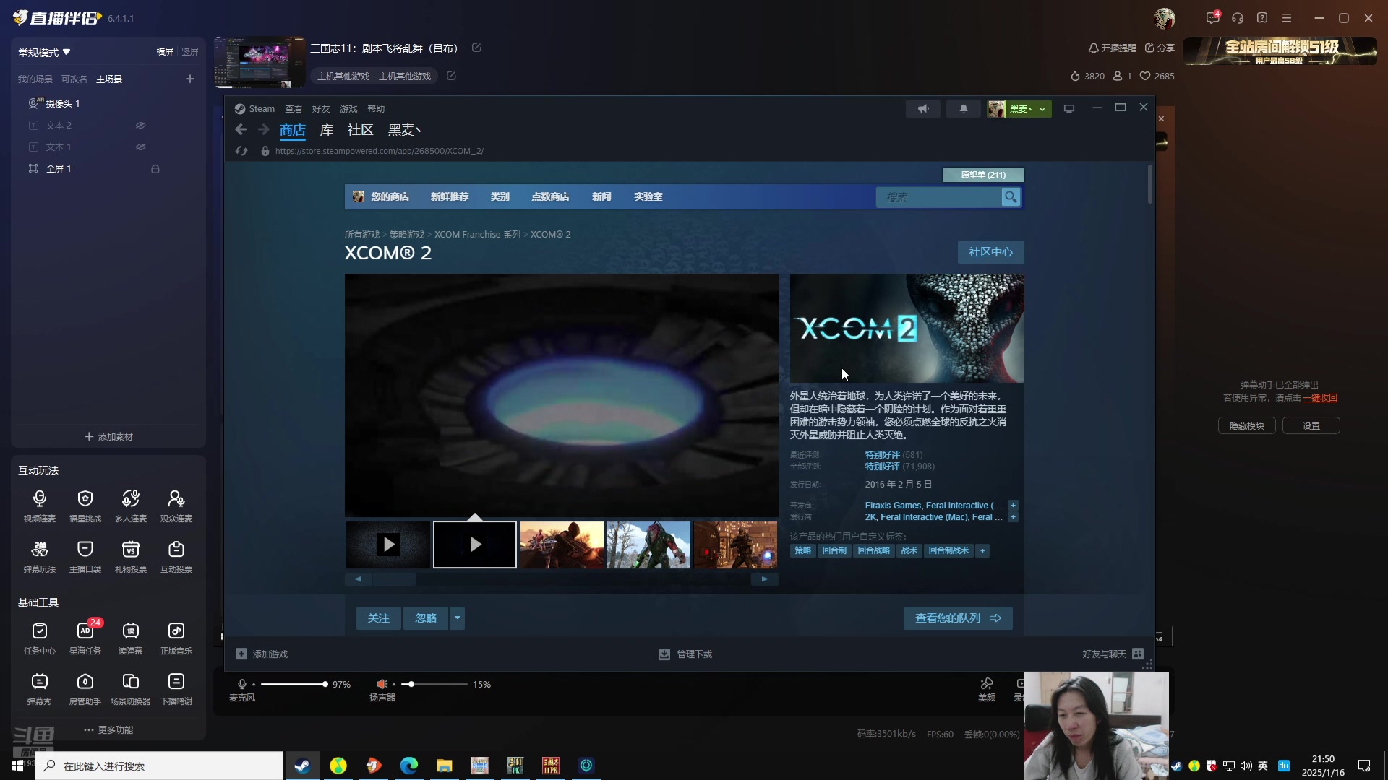Click 查看您的队列 view queue button
This screenshot has width=1388, height=780.
958,618
